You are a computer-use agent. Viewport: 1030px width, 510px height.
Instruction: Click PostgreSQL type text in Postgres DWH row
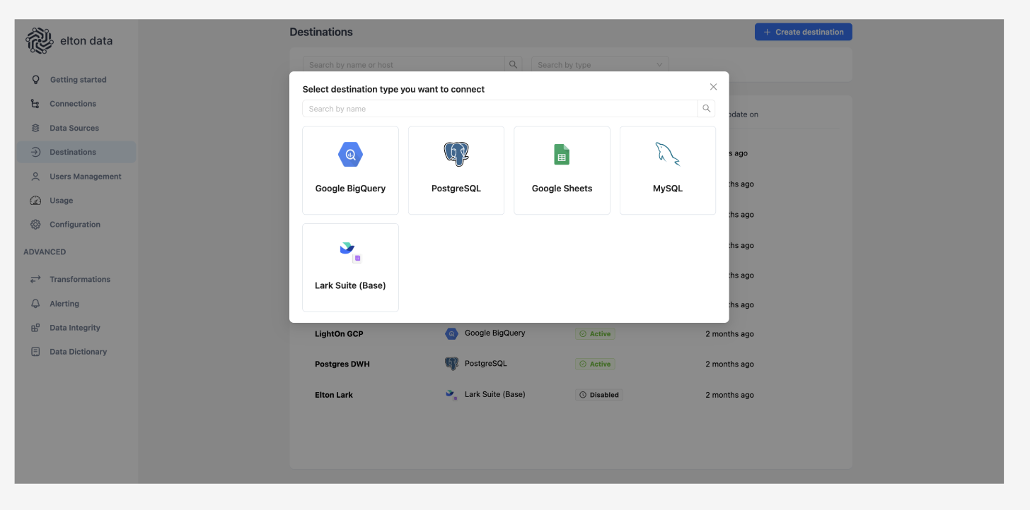[x=486, y=363]
